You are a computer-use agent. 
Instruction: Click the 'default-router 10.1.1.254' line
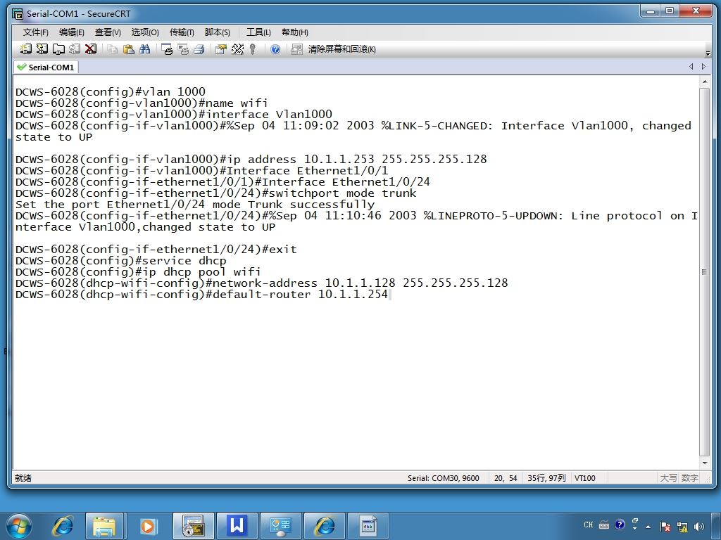pyautogui.click(x=201, y=295)
